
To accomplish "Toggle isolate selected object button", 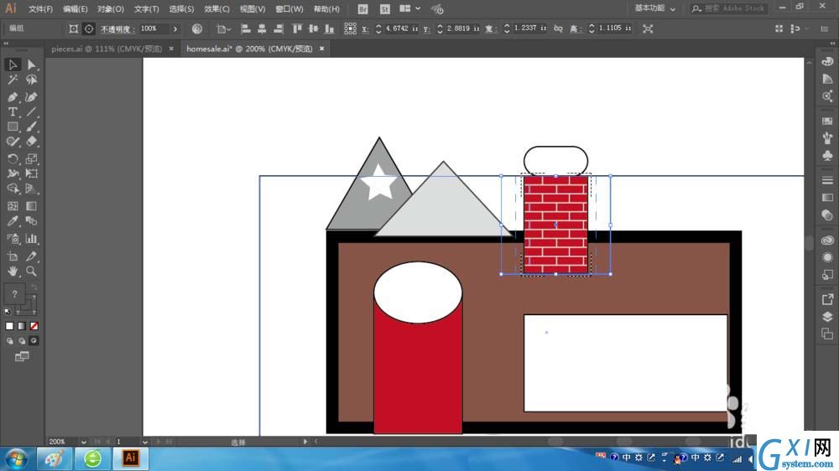I will [648, 28].
